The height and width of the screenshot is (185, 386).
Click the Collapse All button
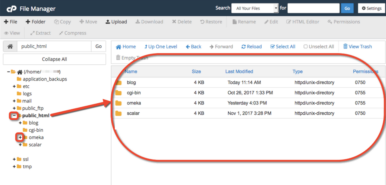click(x=55, y=59)
